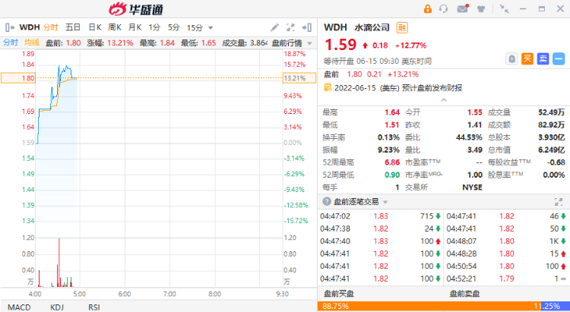The width and height of the screenshot is (570, 312).
Task: Click 52周最低 value 0.90
Action: click(x=392, y=175)
